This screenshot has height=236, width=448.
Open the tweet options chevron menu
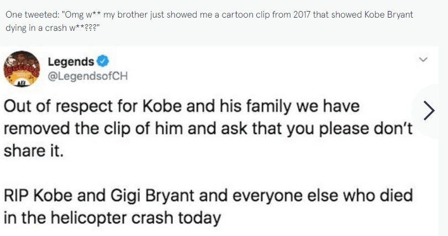click(x=424, y=59)
